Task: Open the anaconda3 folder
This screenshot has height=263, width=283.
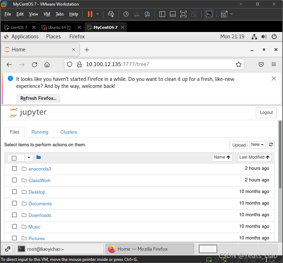Action: pyautogui.click(x=40, y=169)
